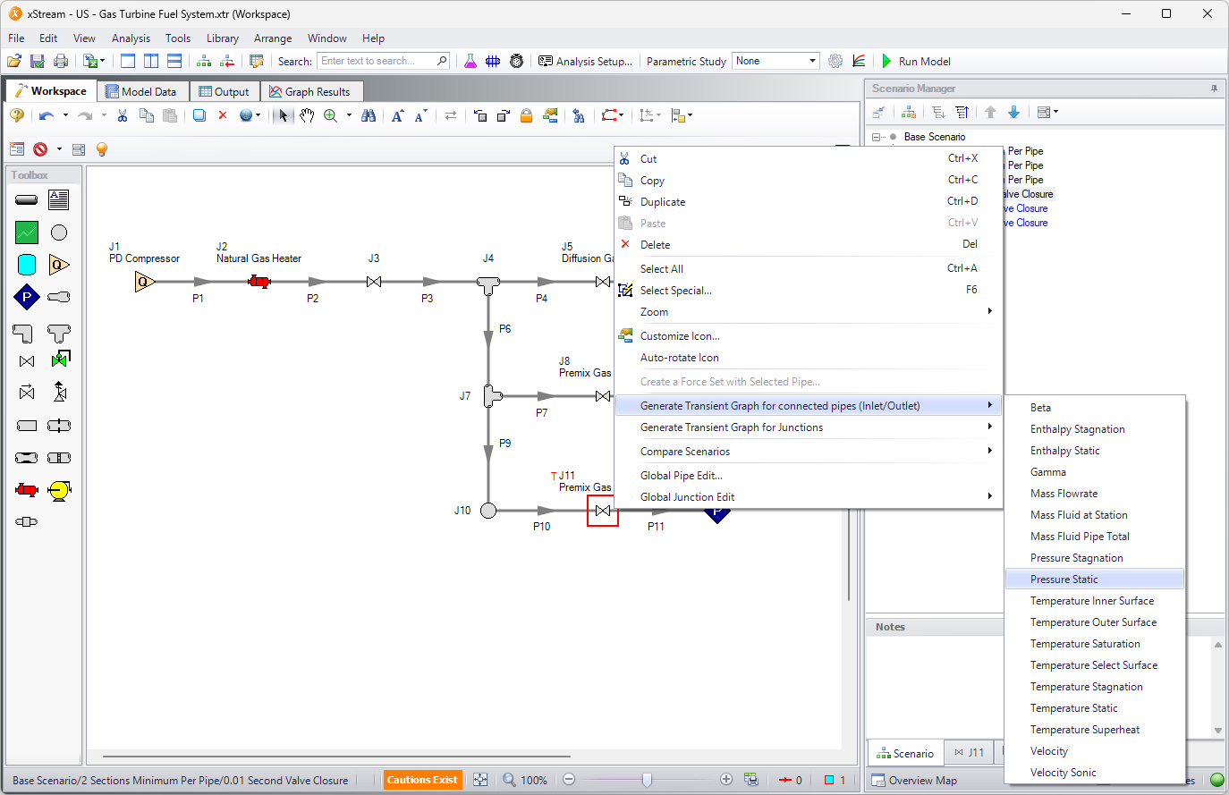Select the cyan tank junction in Toolbox
Image resolution: width=1229 pixels, height=795 pixels.
[x=27, y=265]
